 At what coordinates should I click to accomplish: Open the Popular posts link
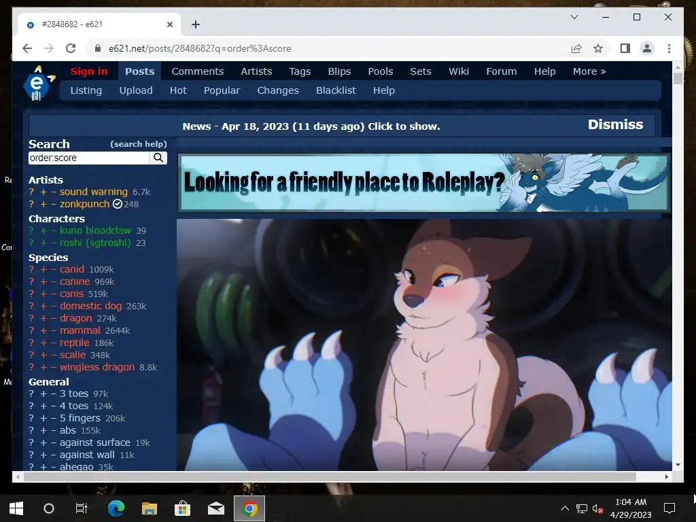click(222, 90)
